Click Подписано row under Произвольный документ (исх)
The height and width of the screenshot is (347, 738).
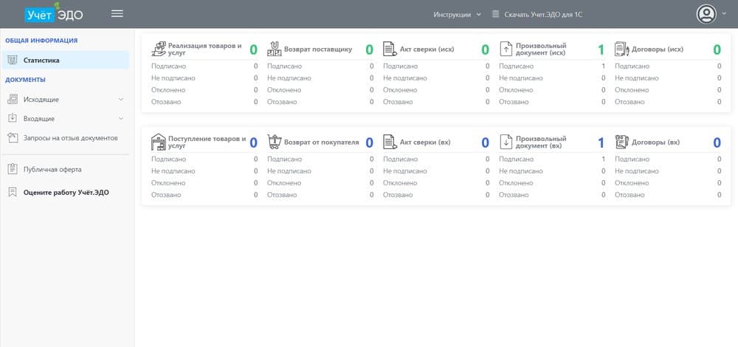click(x=552, y=66)
